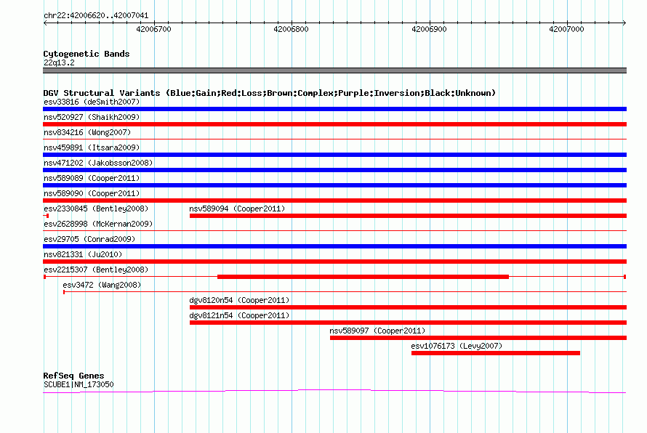This screenshot has height=433, width=647.
Task: Select the blue nsv459891 gain bar
Action: pyautogui.click(x=334, y=155)
